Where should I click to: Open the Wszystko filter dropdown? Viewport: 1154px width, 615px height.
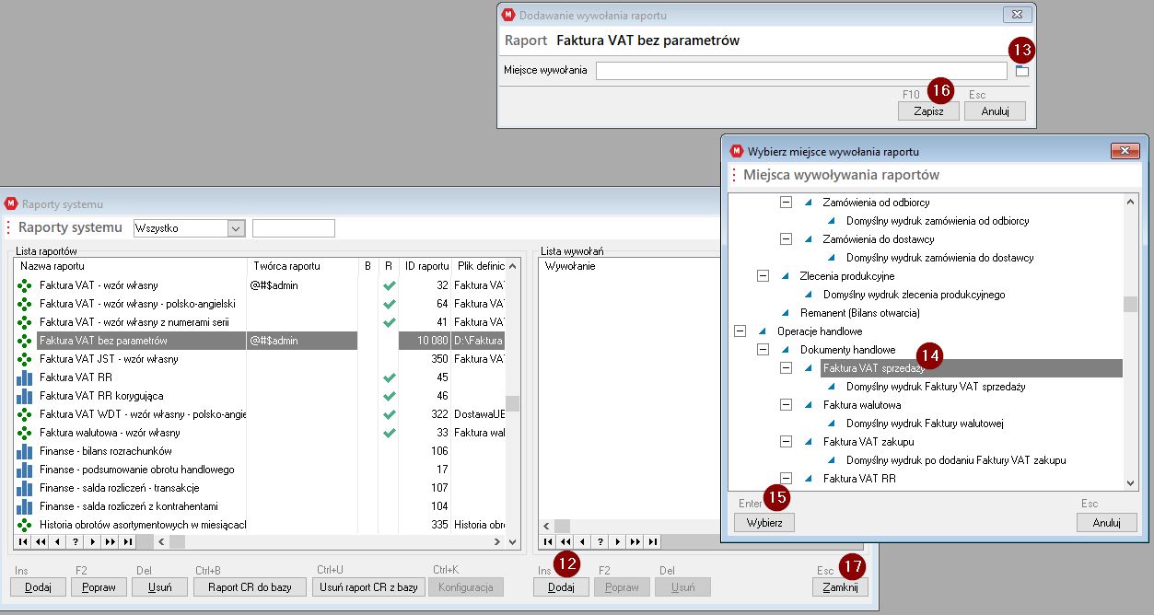tap(235, 228)
